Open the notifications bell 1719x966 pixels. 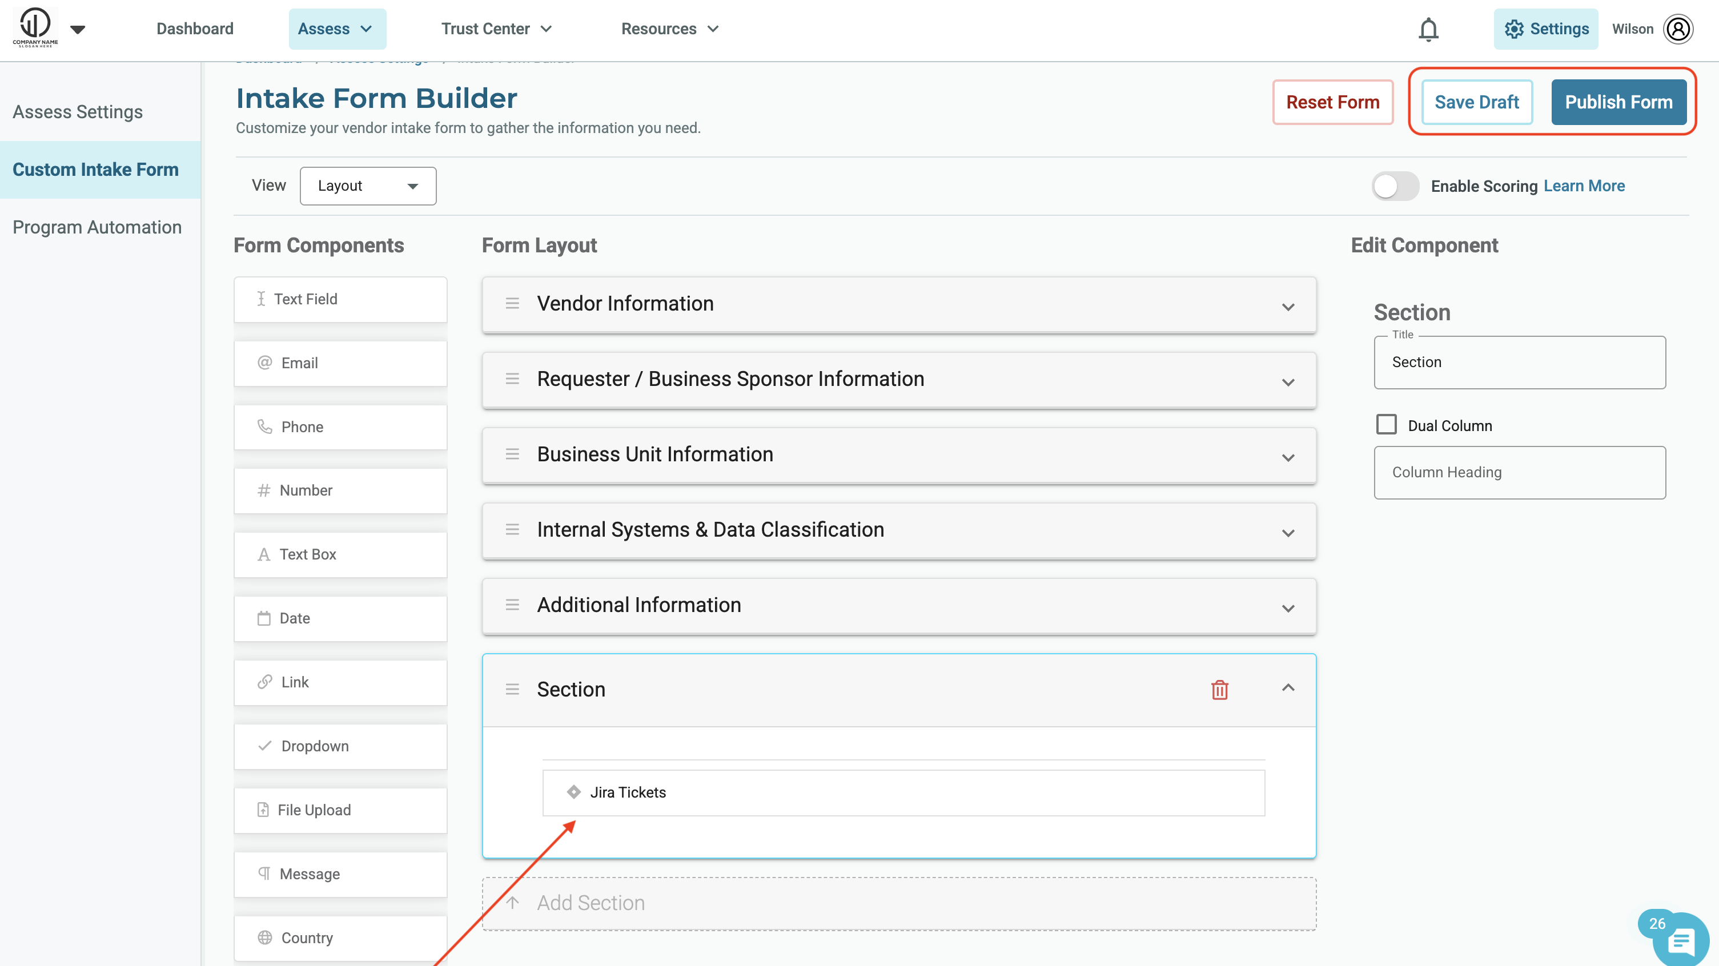pos(1428,29)
